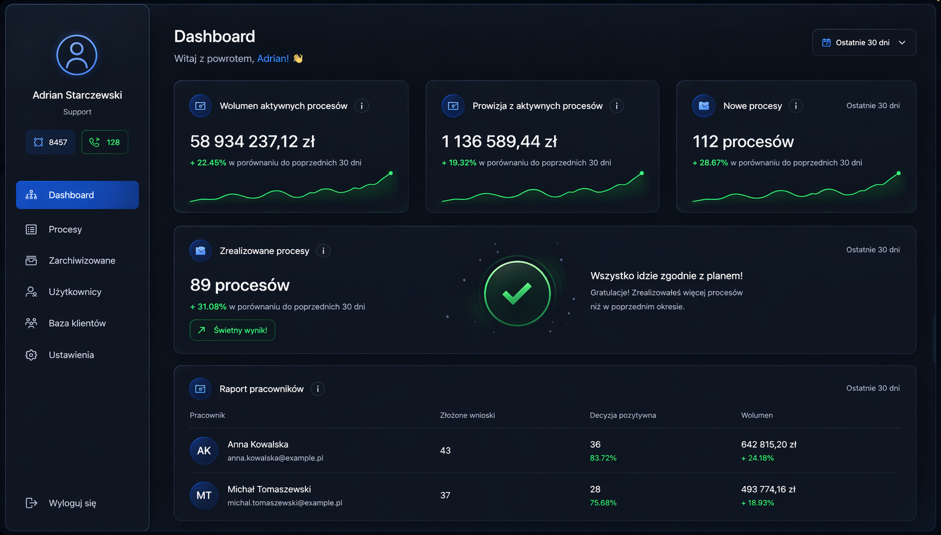Open Baza klientów page
The image size is (941, 535).
pyautogui.click(x=78, y=323)
